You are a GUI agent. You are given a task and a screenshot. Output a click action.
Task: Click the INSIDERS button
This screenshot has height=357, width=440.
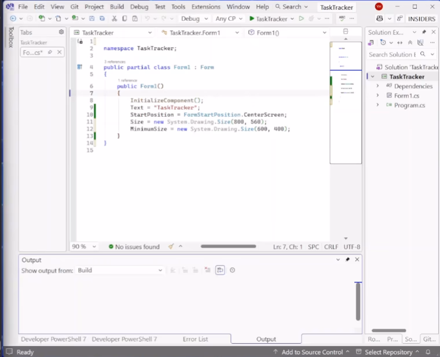(421, 19)
